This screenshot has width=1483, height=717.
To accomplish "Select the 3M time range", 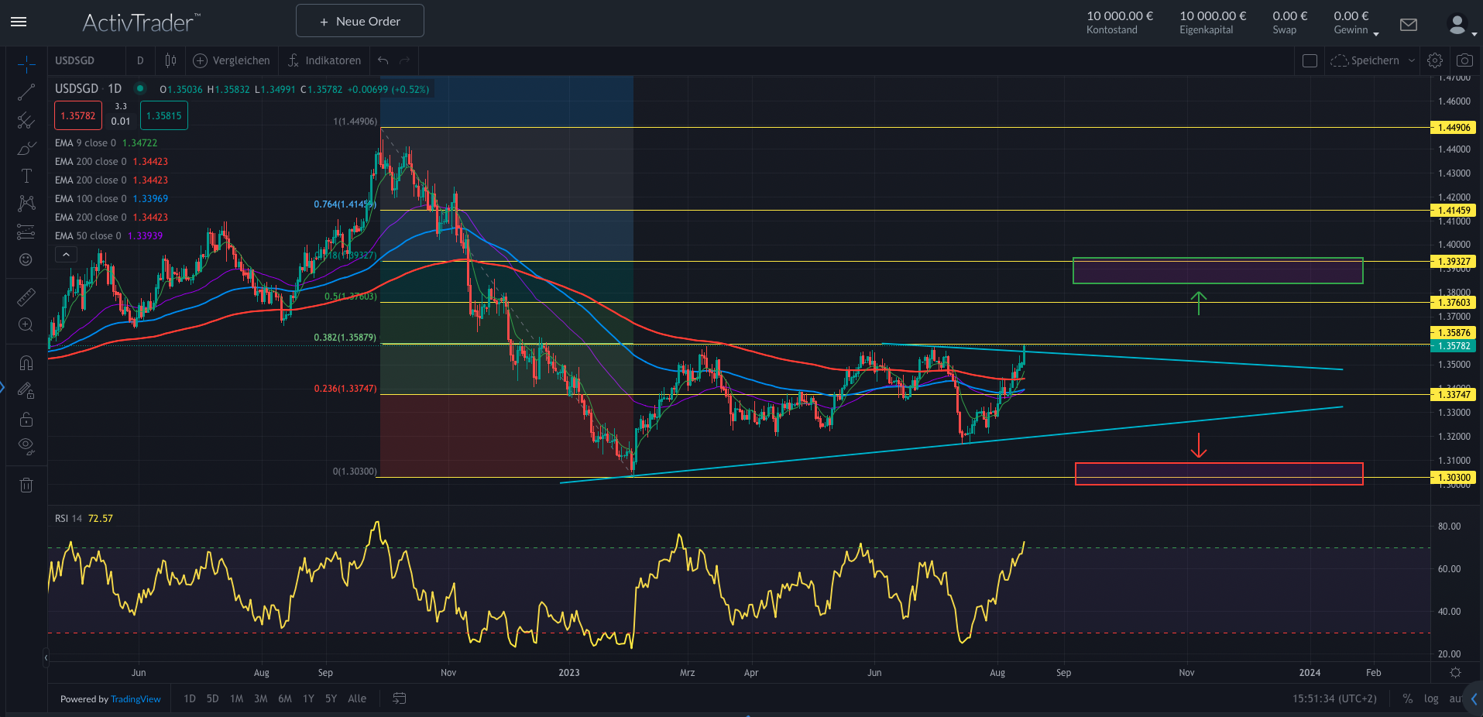I will (x=261, y=698).
